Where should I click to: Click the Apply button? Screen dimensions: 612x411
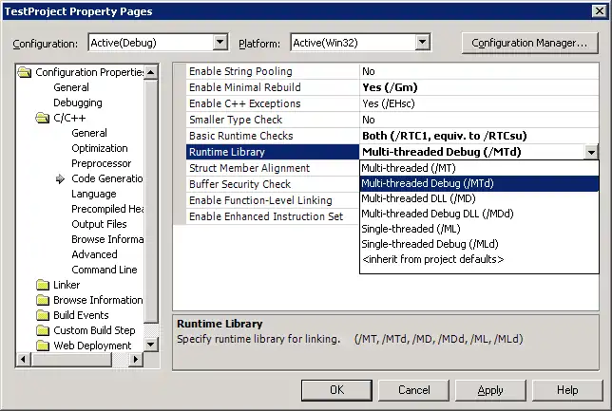(490, 390)
